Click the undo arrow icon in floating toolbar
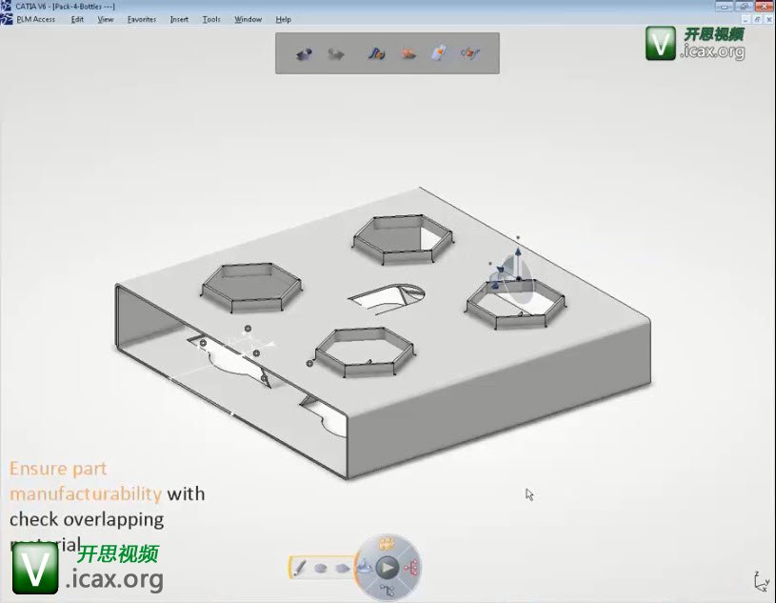 304,53
